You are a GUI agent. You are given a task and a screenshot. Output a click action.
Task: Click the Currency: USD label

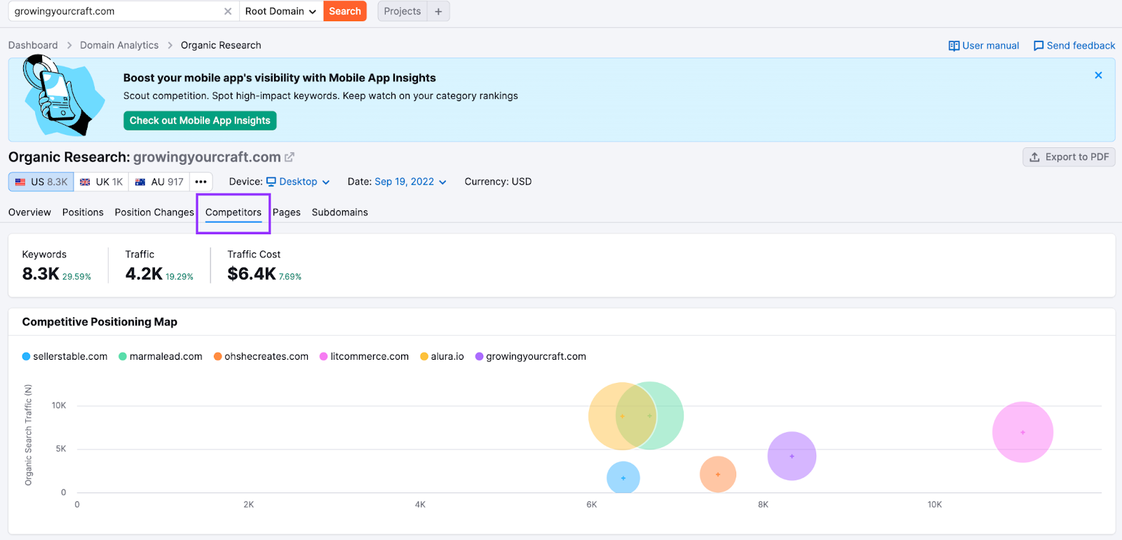point(498,182)
